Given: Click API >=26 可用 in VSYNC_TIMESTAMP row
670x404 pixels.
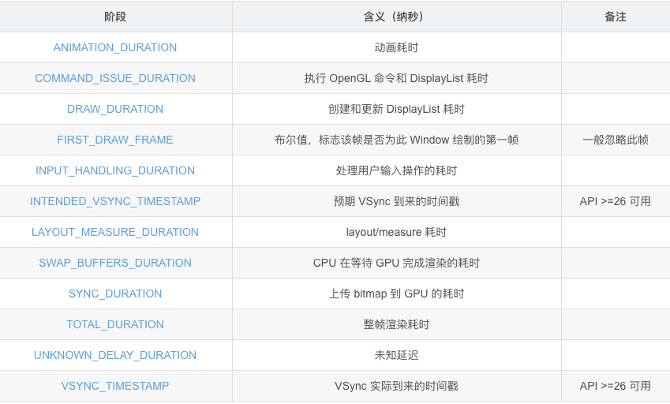Looking at the screenshot, I should tap(616, 386).
